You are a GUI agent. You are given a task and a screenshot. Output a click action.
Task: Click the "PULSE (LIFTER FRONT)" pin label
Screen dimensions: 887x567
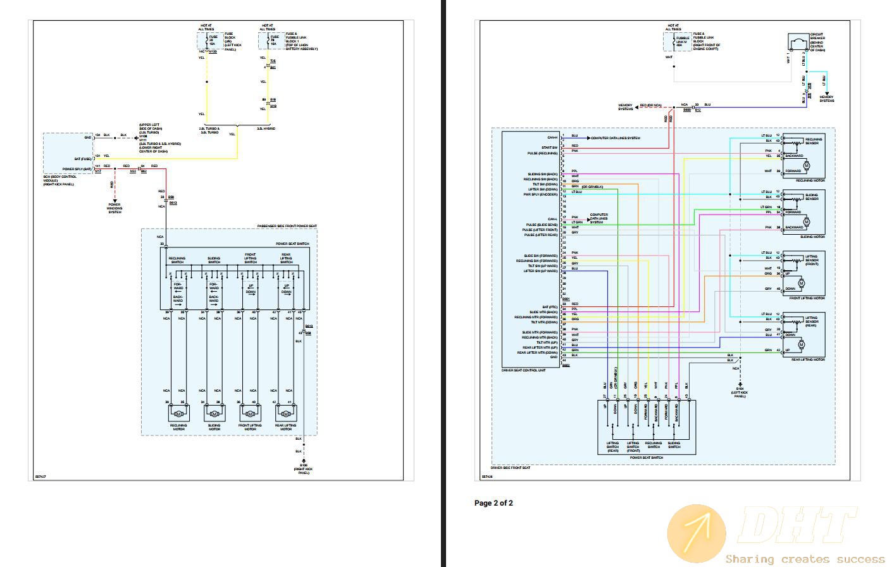(540, 230)
